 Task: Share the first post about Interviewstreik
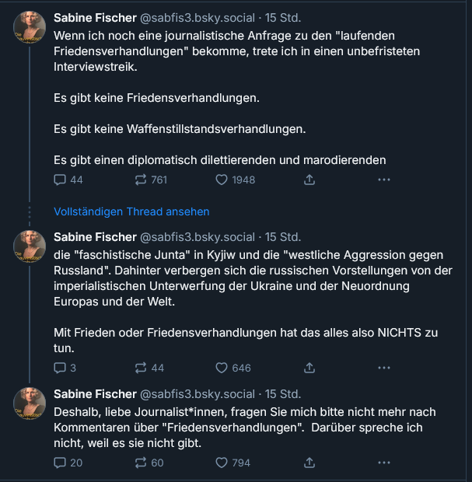(x=309, y=180)
